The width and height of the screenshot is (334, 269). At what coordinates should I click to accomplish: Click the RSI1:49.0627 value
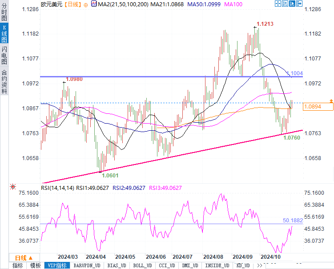coord(93,188)
